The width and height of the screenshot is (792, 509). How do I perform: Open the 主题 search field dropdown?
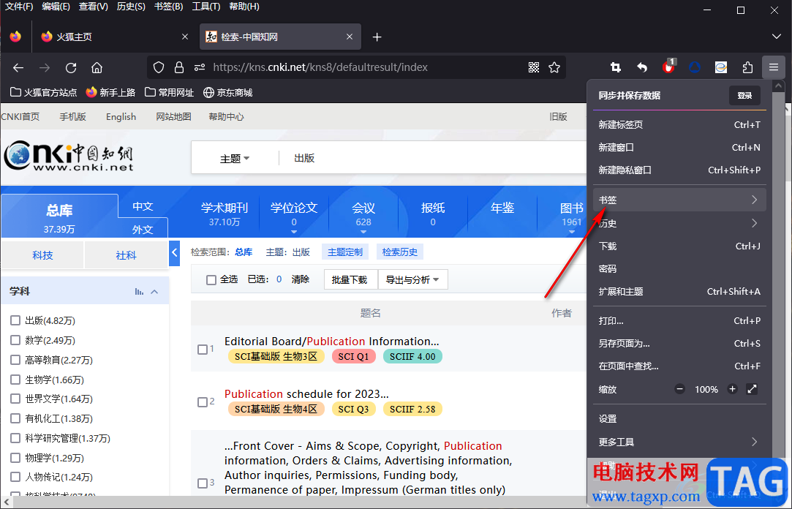(x=235, y=159)
